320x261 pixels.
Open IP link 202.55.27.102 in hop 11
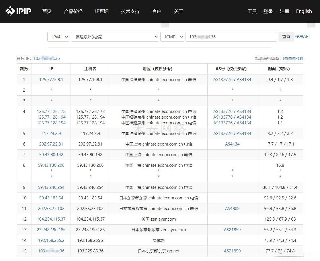tap(51, 208)
